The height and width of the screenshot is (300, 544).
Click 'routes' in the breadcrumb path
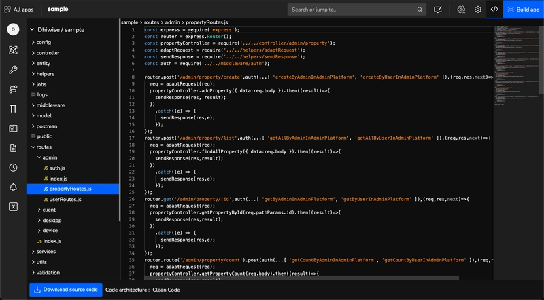click(152, 22)
